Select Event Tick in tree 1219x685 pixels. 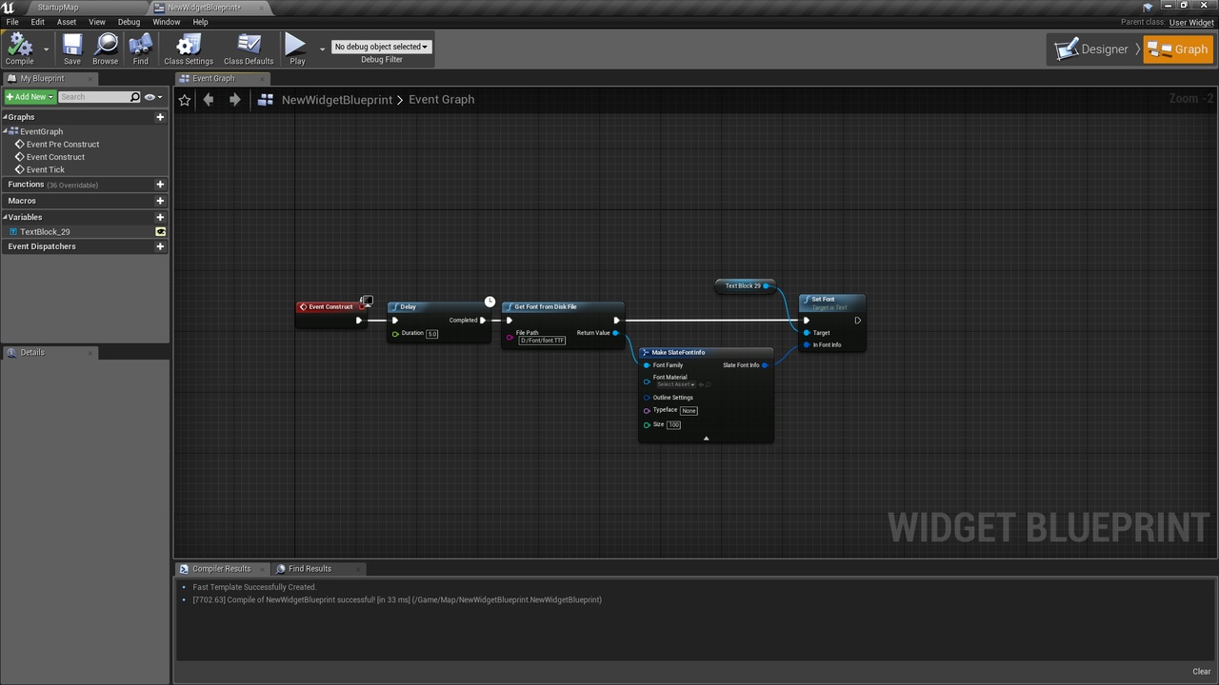point(46,169)
